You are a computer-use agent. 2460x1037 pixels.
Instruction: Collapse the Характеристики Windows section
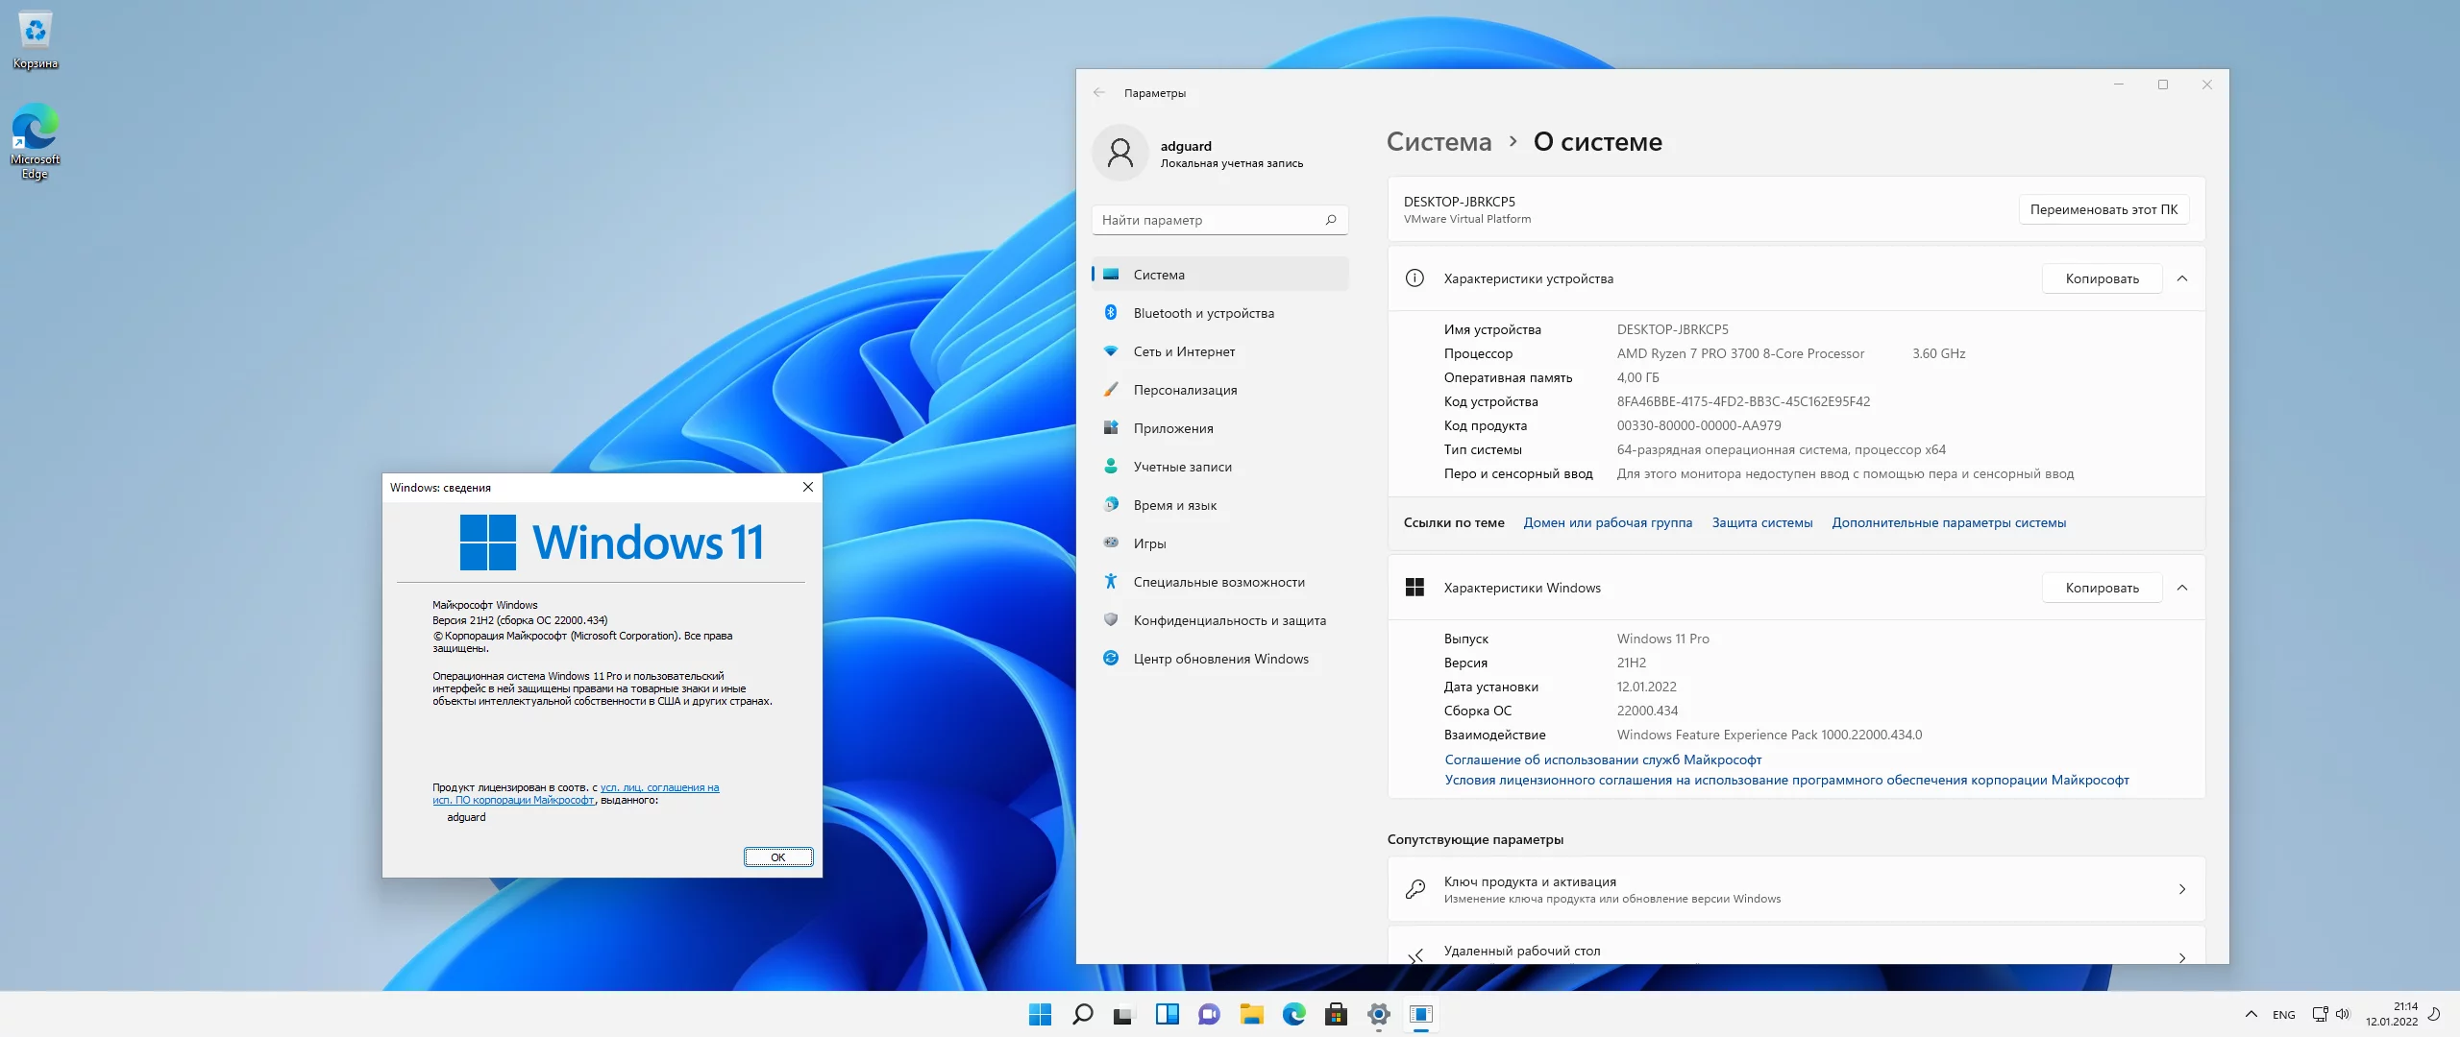pyautogui.click(x=2182, y=588)
